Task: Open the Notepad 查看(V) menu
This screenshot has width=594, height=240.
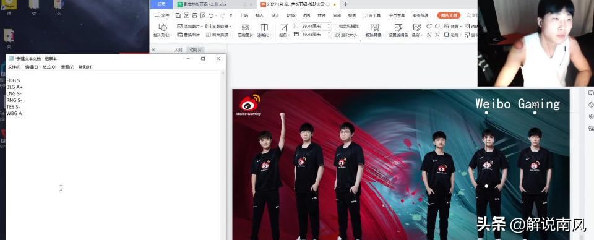Action: pos(67,67)
